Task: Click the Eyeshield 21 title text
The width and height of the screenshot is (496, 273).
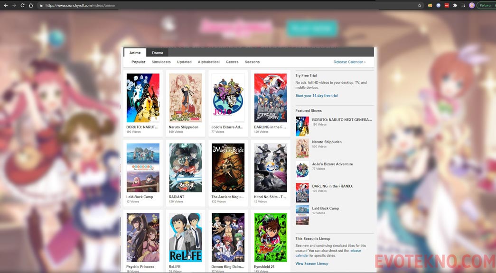Action: coord(264,267)
